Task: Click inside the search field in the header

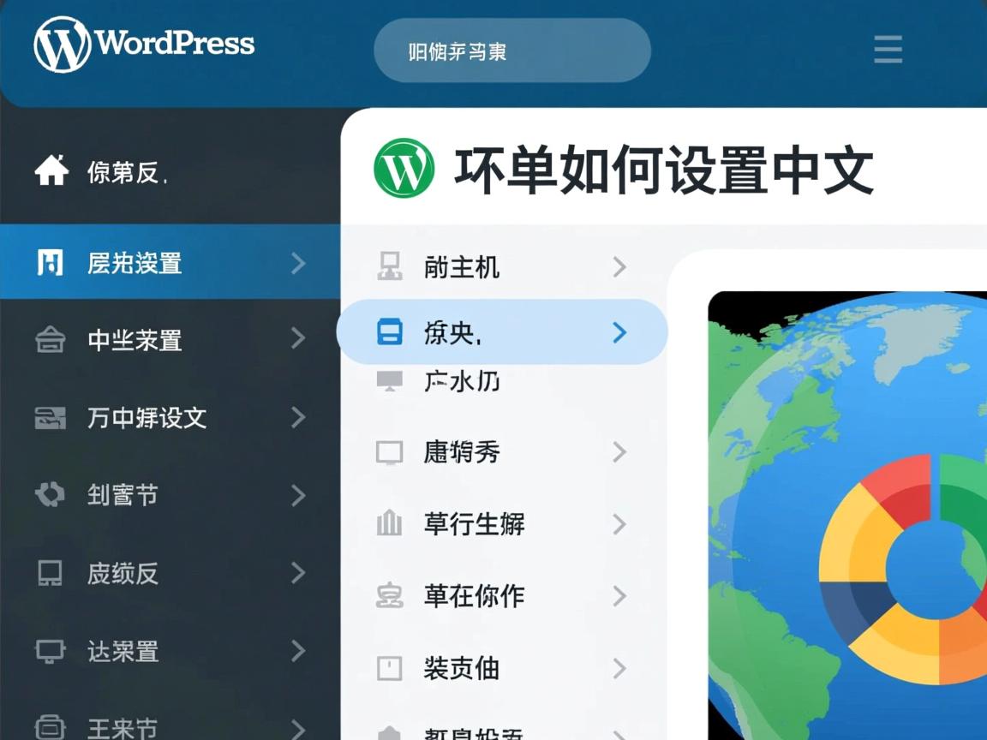Action: (x=511, y=50)
